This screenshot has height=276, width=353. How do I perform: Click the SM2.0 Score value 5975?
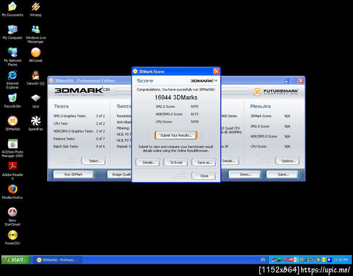point(194,107)
